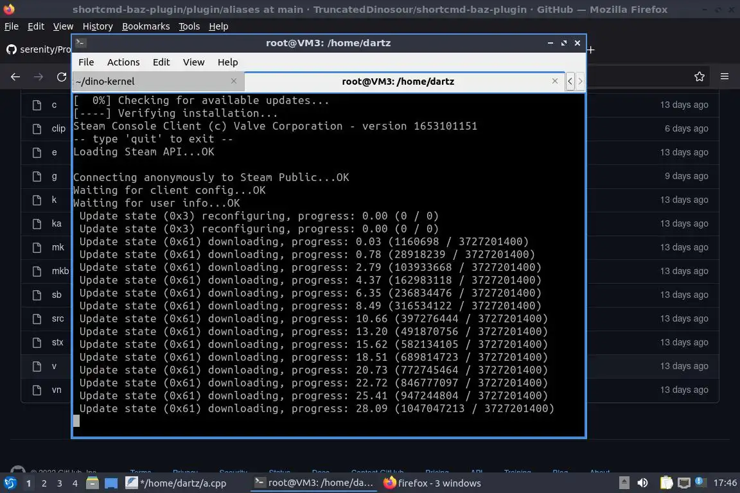Close the root@VM3 terminal tab
The image size is (740, 493).
(x=555, y=81)
